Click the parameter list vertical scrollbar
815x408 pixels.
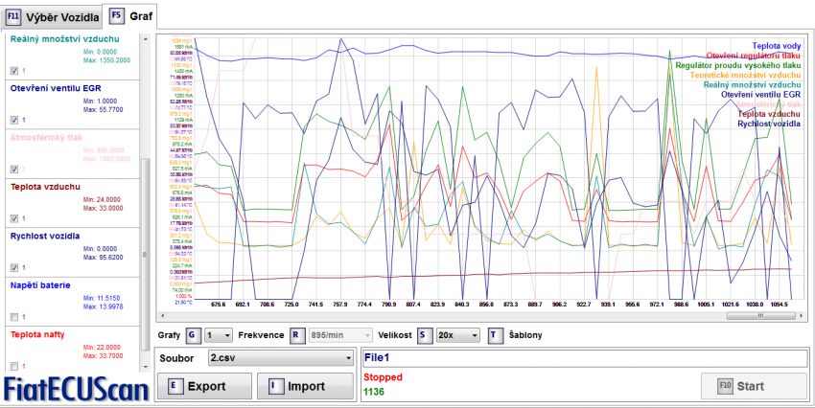click(147, 239)
